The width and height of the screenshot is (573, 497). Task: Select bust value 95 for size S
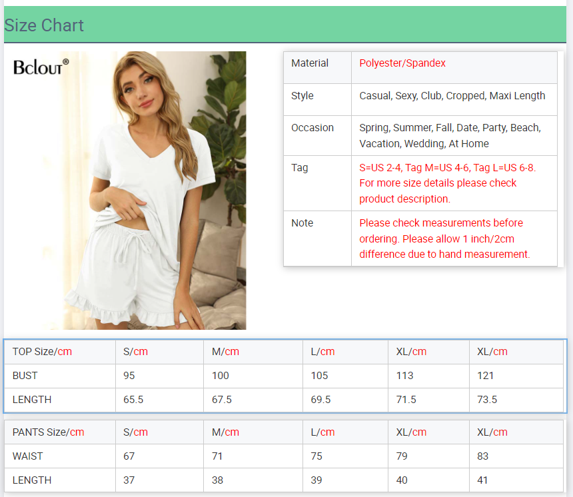coord(129,376)
